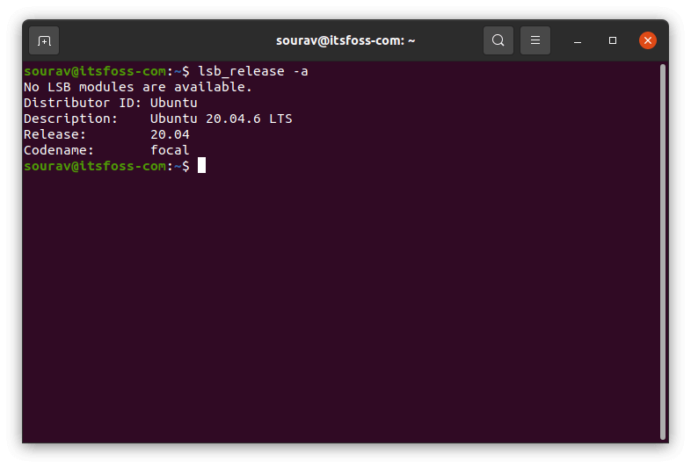
Task: Minimize the terminal window
Action: coord(578,40)
